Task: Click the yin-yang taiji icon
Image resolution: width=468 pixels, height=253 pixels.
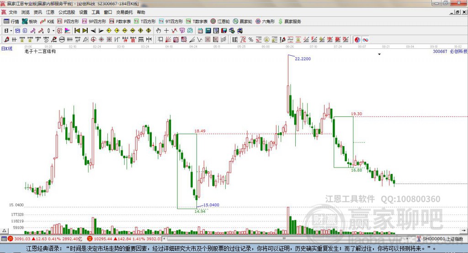Action: [357, 39]
